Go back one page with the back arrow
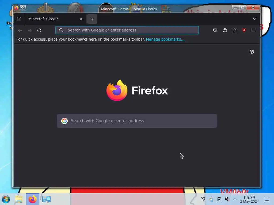This screenshot has width=274, height=205. coord(20,30)
